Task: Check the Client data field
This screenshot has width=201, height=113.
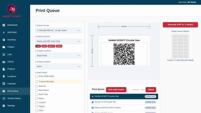Action: coord(36,111)
